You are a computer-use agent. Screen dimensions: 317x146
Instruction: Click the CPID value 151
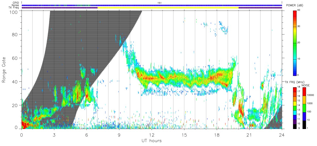pos(160,3)
